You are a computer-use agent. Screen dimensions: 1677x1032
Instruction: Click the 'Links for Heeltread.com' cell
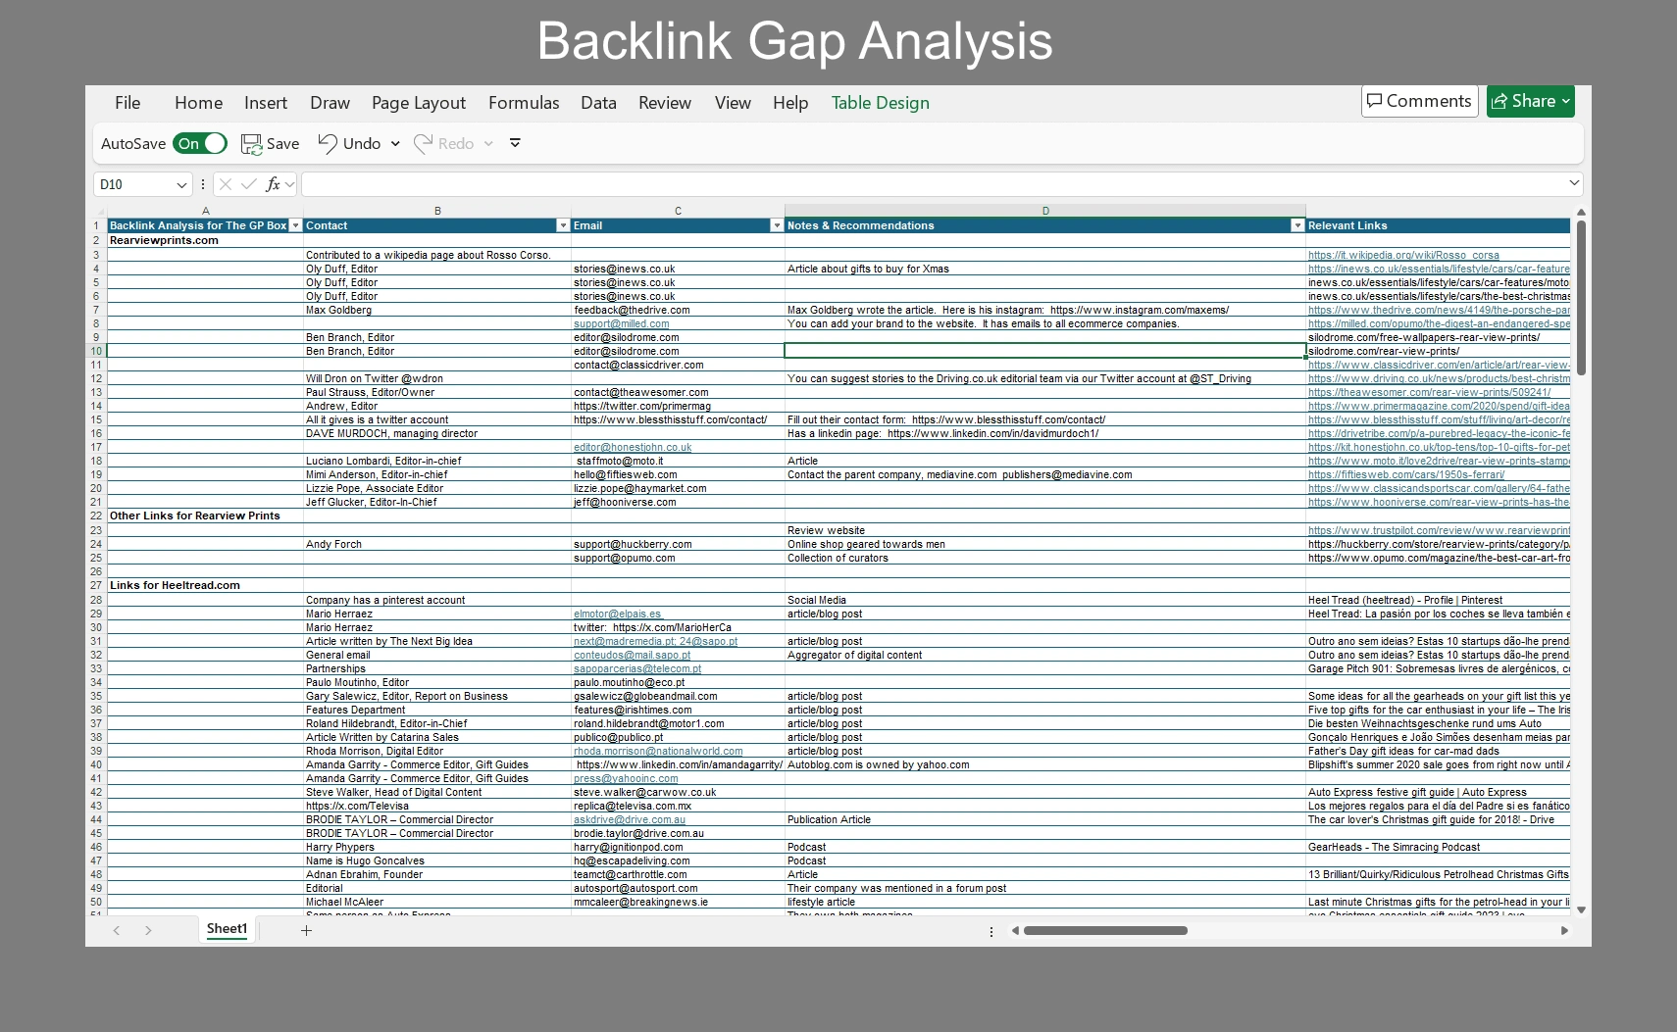pyautogui.click(x=205, y=585)
